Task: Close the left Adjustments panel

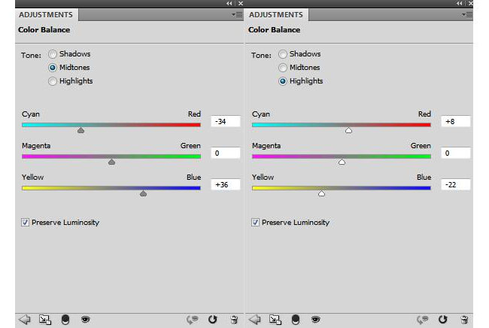Action: [x=241, y=4]
